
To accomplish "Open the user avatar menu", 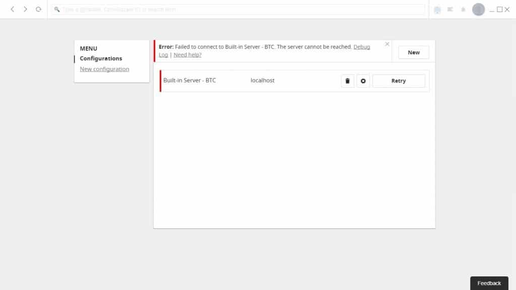I will click(478, 10).
